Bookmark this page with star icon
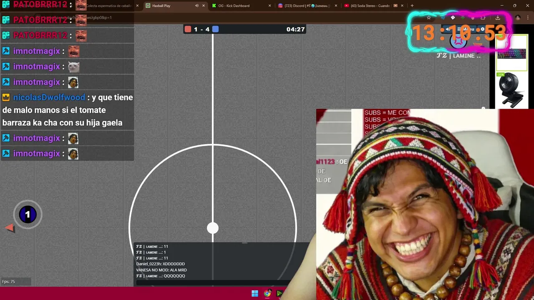The height and width of the screenshot is (300, 534). tap(428, 17)
